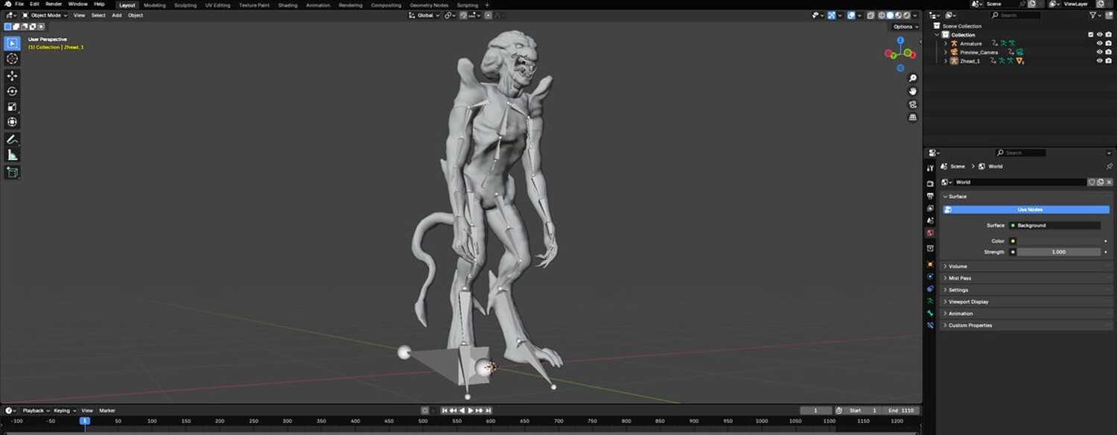Open the Scene properties tab
1117x435 pixels.
point(930,221)
